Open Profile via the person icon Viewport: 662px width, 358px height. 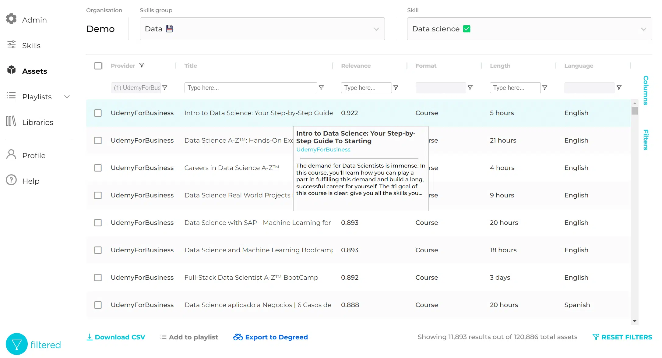click(11, 154)
